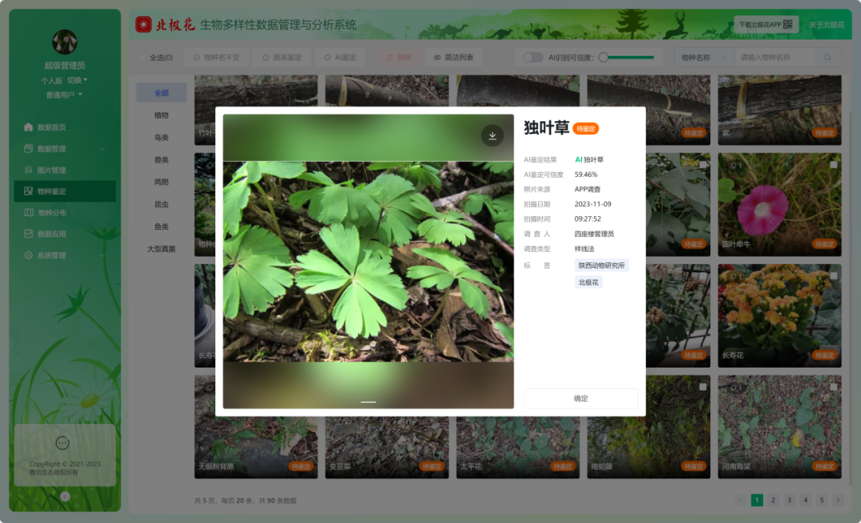This screenshot has height=523, width=861.
Task: Click the picture icon beside 图片管理
Action: [29, 170]
